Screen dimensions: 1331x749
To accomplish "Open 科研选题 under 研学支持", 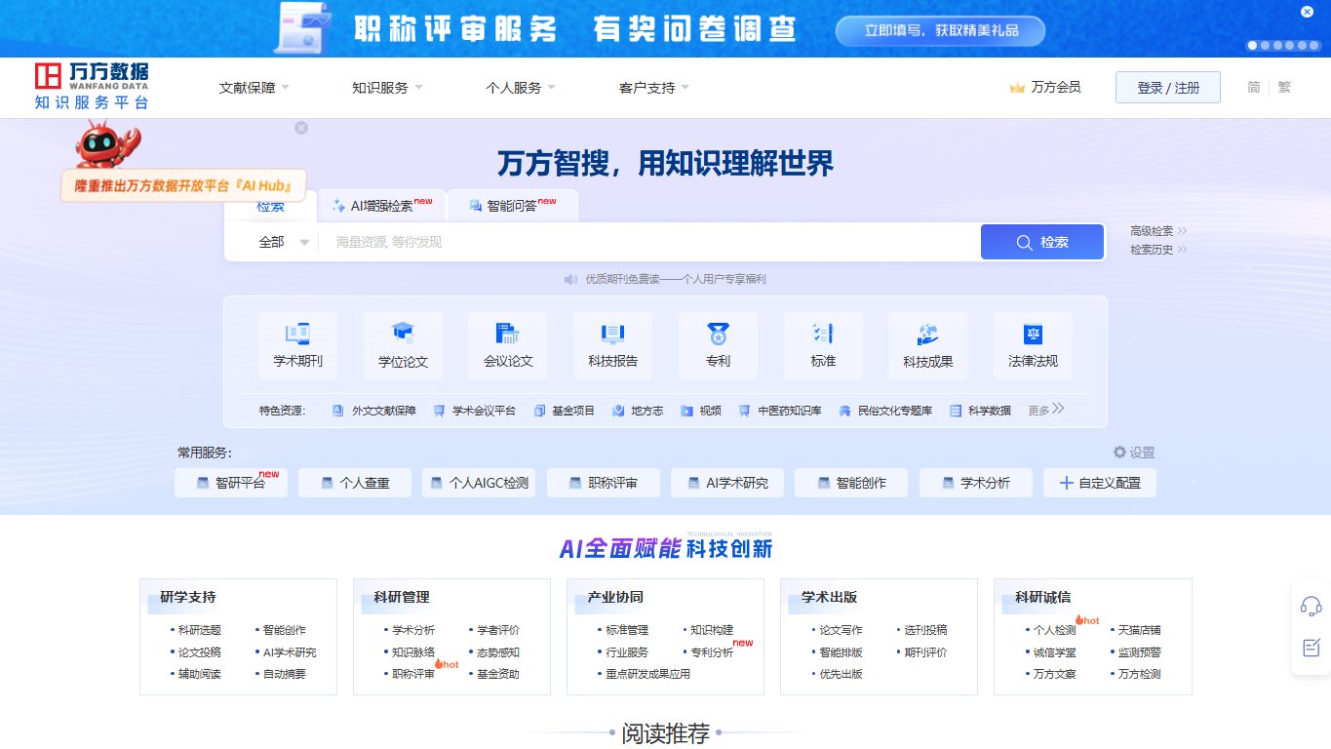I will pyautogui.click(x=199, y=630).
